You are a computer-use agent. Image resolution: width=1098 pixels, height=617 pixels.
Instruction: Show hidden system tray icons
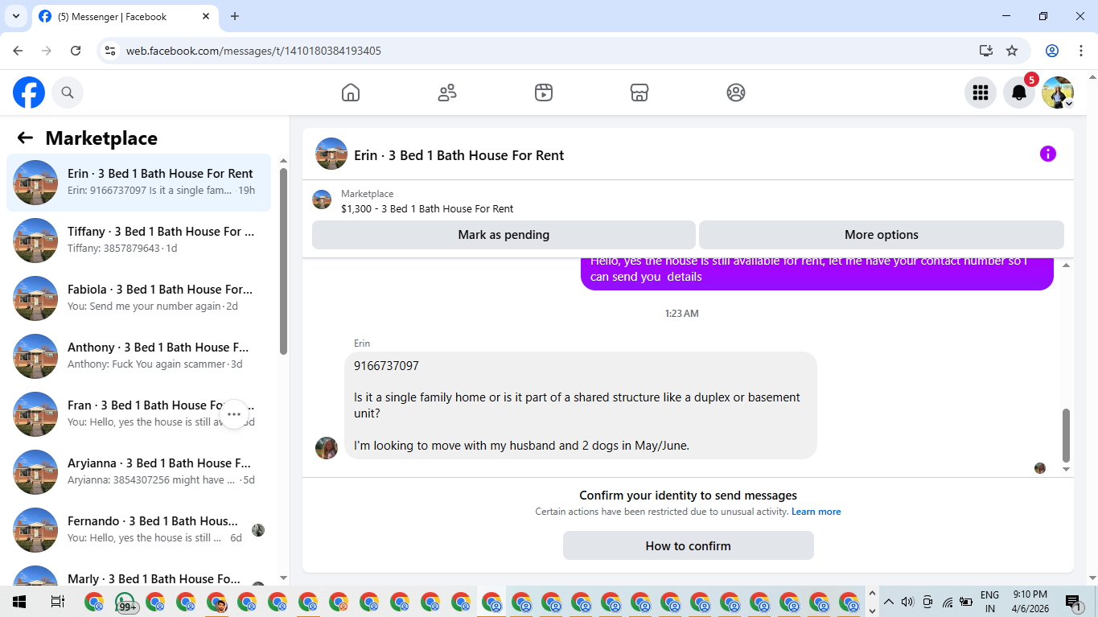889,602
